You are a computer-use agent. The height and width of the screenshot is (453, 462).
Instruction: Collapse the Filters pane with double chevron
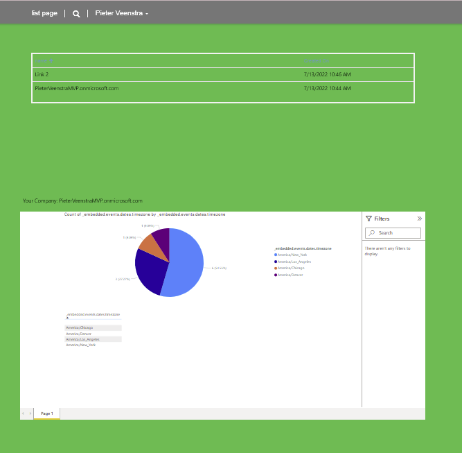point(420,219)
